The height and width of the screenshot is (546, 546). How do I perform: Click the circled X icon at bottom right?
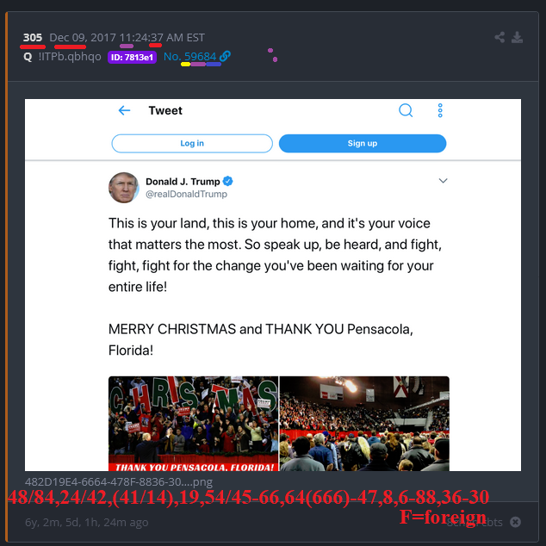click(x=515, y=522)
